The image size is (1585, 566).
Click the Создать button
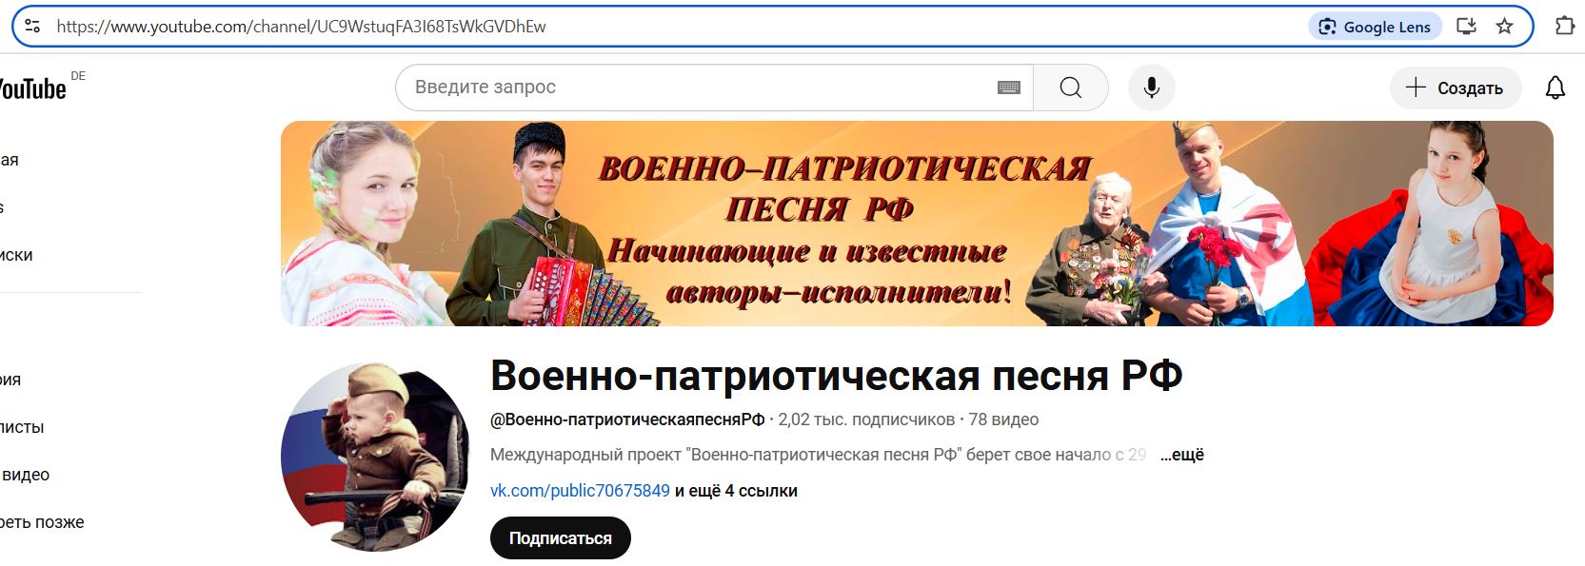(x=1456, y=88)
